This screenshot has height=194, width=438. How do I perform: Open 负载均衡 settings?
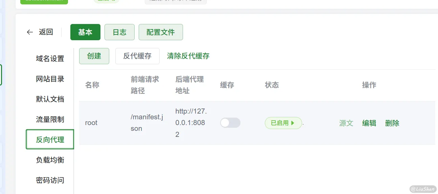click(50, 160)
